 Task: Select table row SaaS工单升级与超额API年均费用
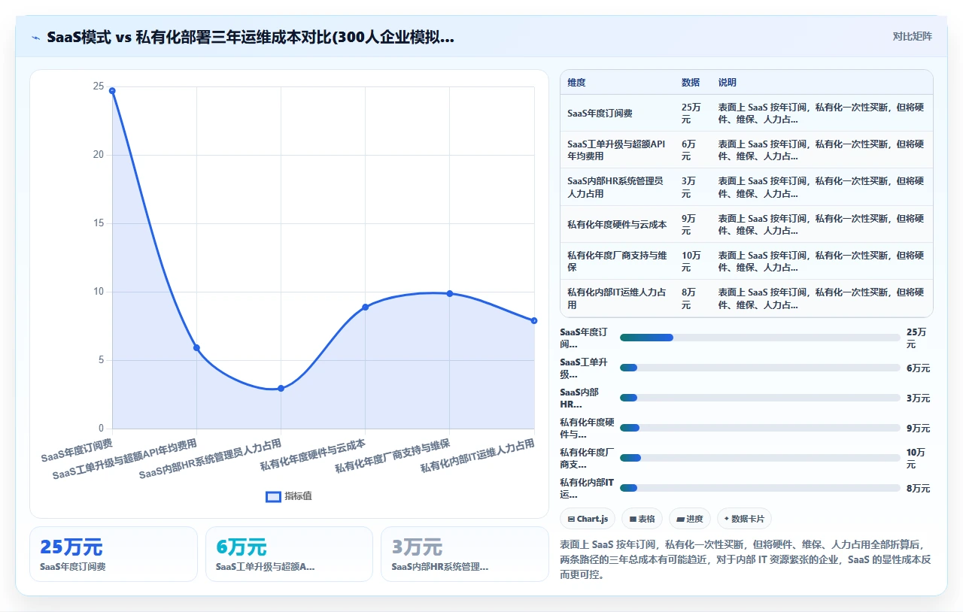coord(746,150)
